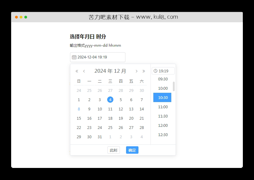This screenshot has width=254, height=180.
Task: Click the 19:19 time input field
Action: click(164, 71)
